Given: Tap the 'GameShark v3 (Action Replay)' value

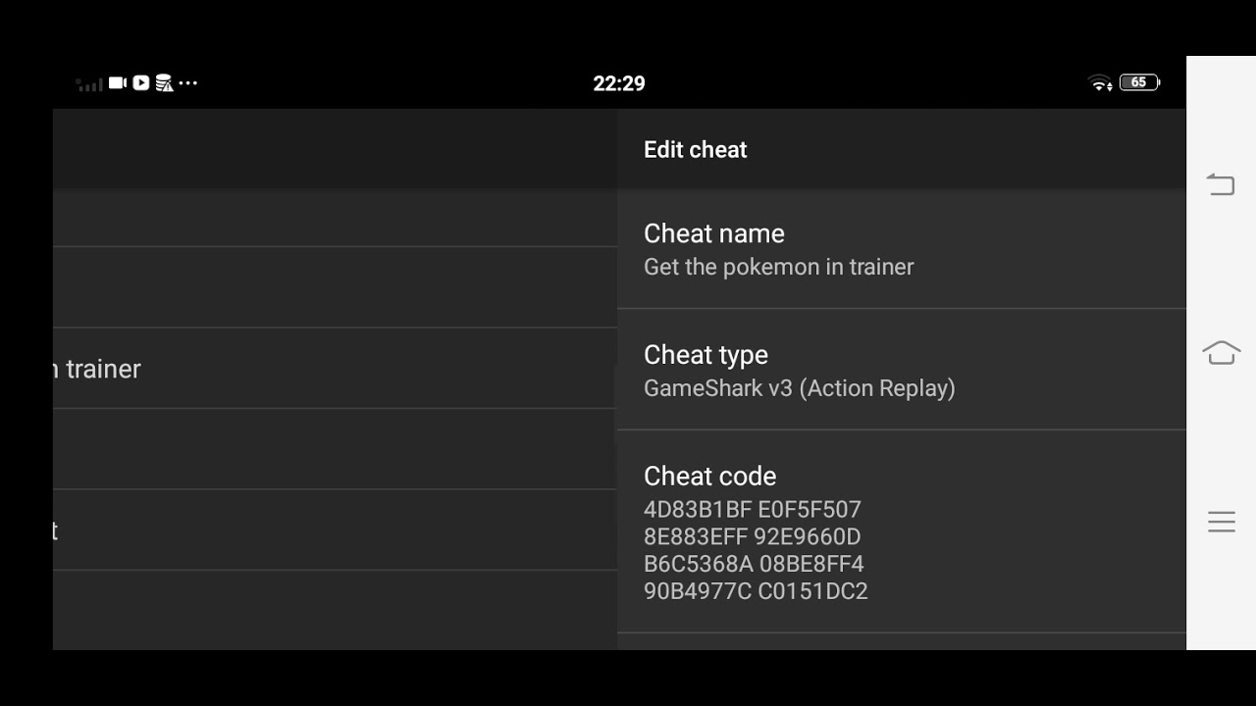Looking at the screenshot, I should pos(799,388).
